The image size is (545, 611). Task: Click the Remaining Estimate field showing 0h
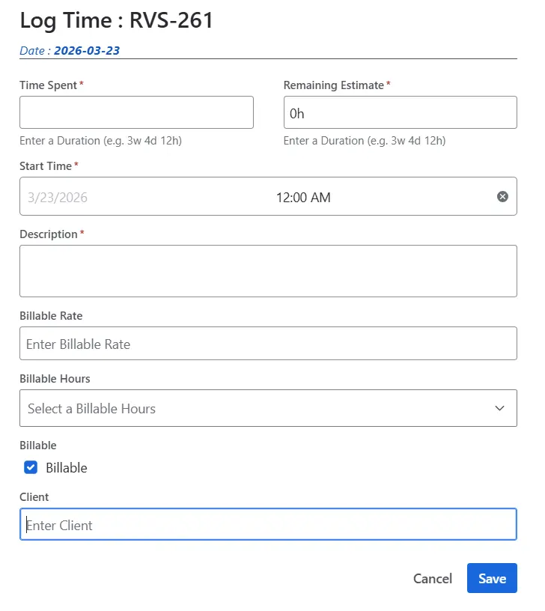400,112
